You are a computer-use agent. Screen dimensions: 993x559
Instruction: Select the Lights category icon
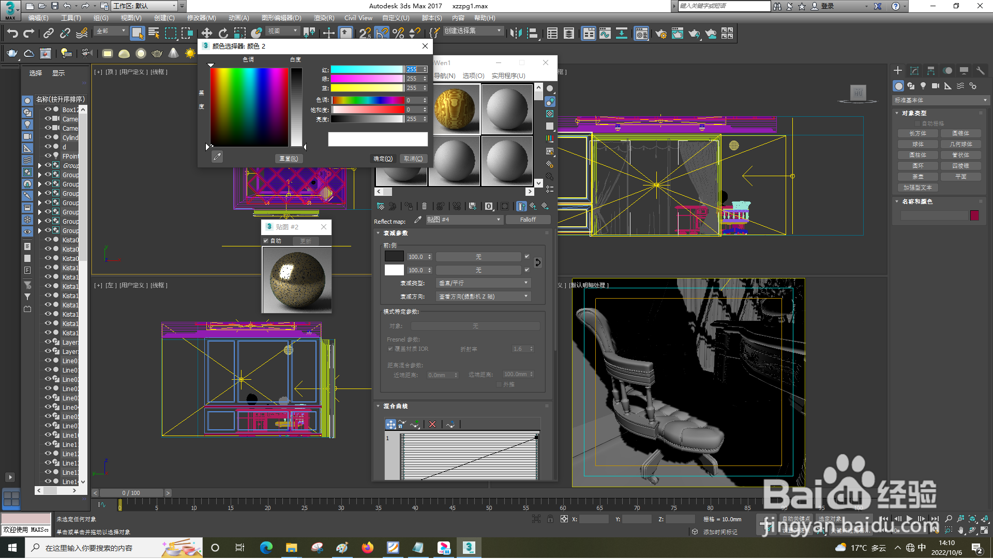923,86
